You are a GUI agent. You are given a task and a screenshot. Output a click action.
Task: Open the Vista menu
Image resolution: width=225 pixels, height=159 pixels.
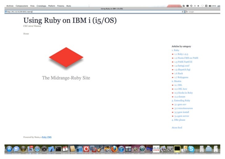click(x=32, y=6)
